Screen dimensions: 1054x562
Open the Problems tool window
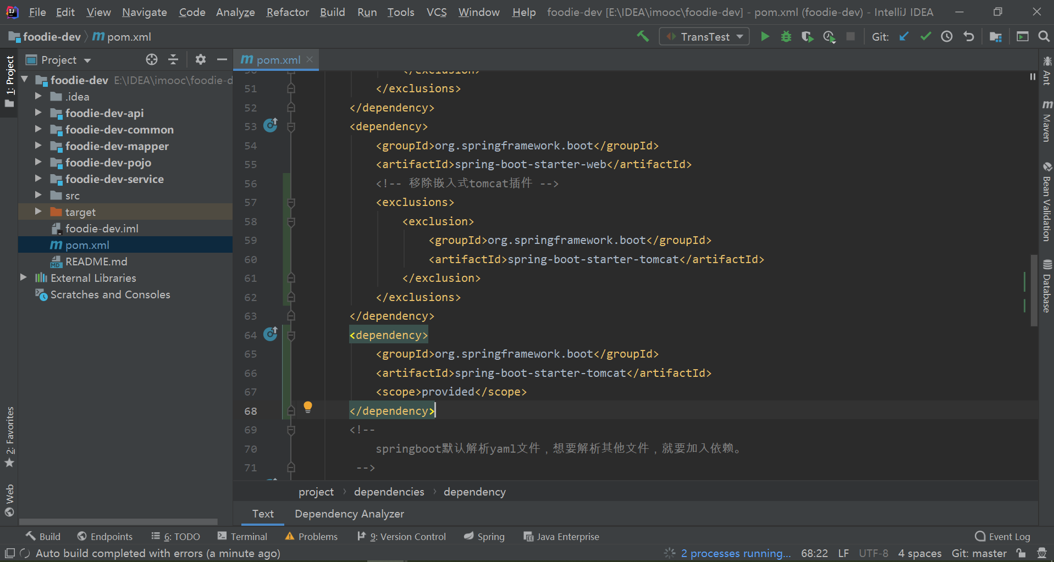[x=311, y=536]
